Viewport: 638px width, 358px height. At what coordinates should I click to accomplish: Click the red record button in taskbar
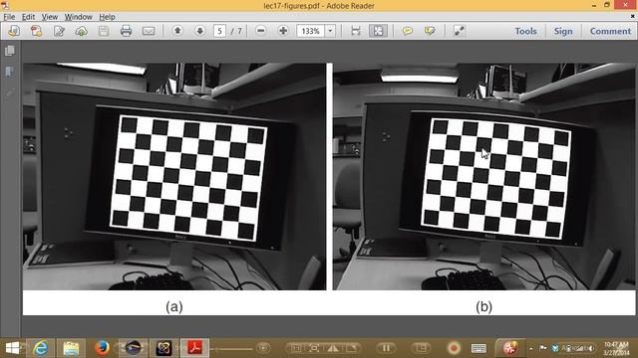tap(454, 348)
